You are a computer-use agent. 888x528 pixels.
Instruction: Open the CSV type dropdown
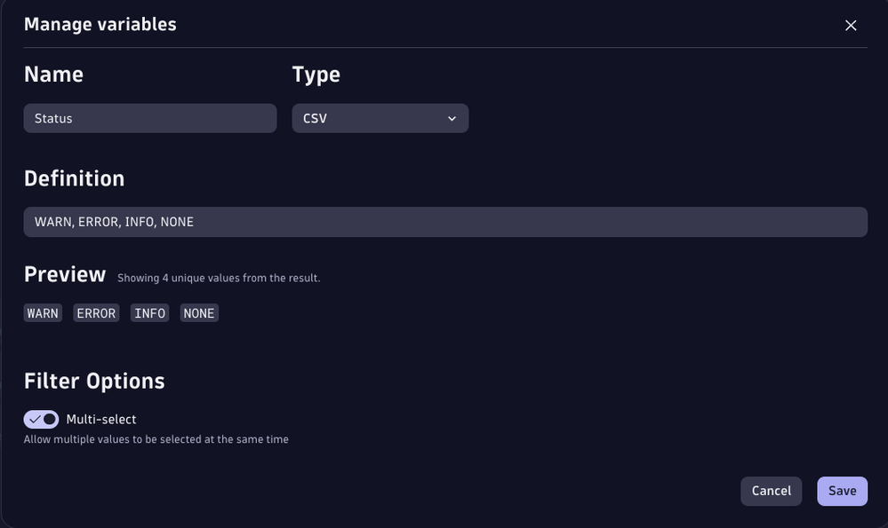pos(380,118)
